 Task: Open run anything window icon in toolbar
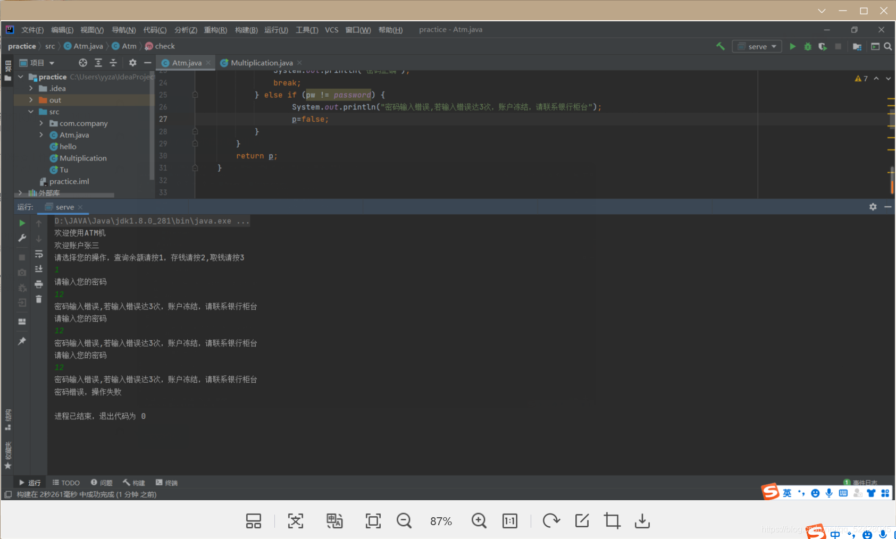click(875, 46)
